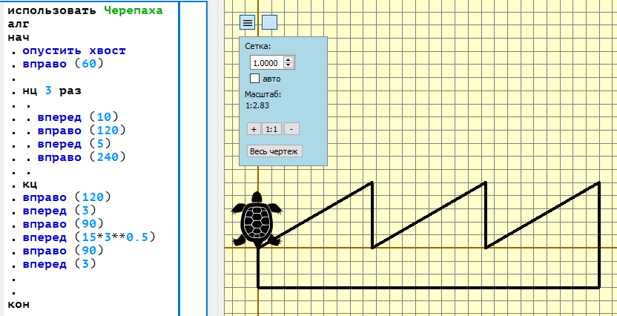Zoom in with the + button
Image resolution: width=617 pixels, height=316 pixels.
(x=254, y=129)
